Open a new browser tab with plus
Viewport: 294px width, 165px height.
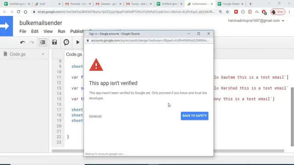250,4
